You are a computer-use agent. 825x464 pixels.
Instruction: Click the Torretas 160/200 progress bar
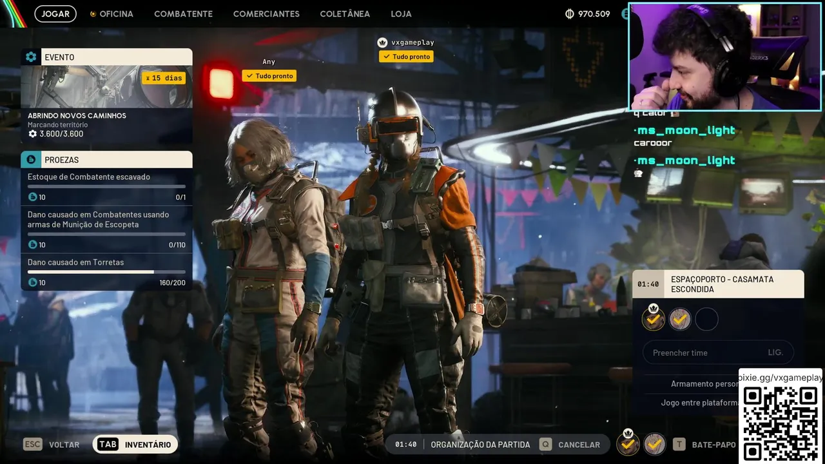click(x=106, y=272)
